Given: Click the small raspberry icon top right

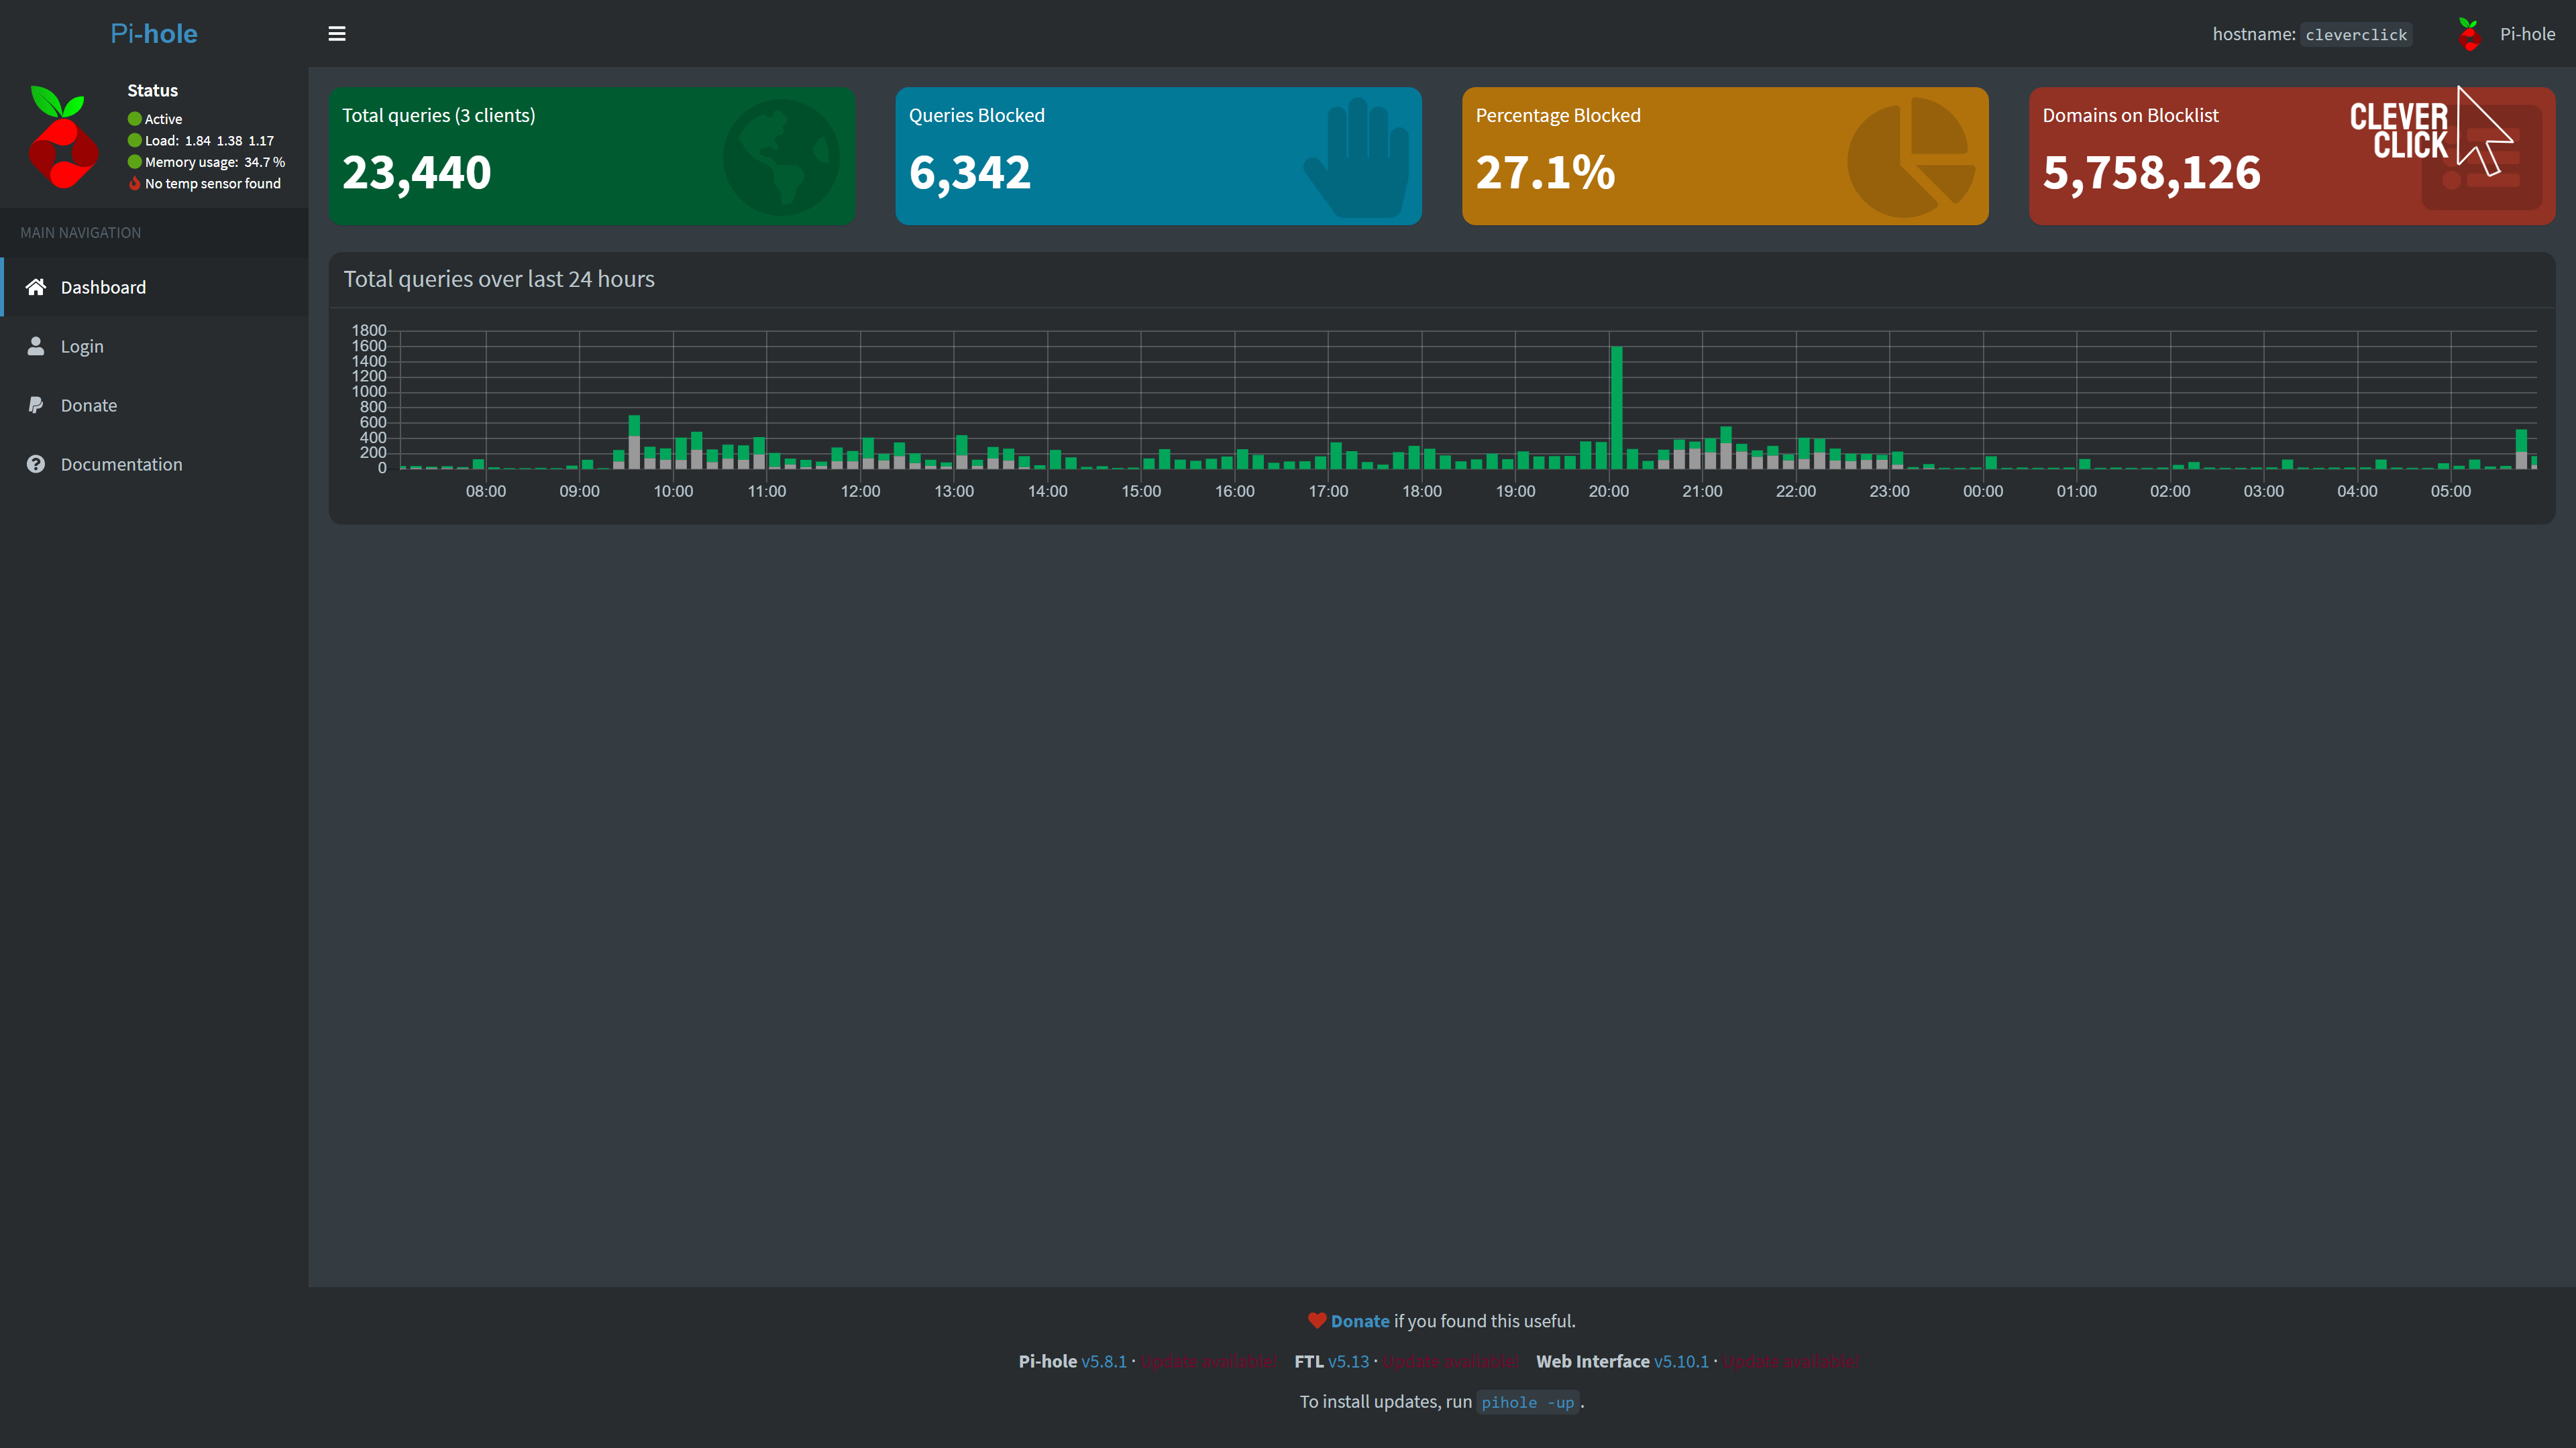Looking at the screenshot, I should tap(2469, 35).
